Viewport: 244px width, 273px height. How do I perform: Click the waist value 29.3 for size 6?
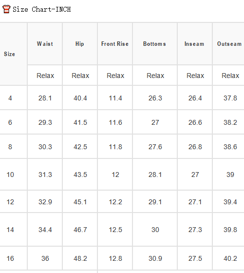[45, 122]
